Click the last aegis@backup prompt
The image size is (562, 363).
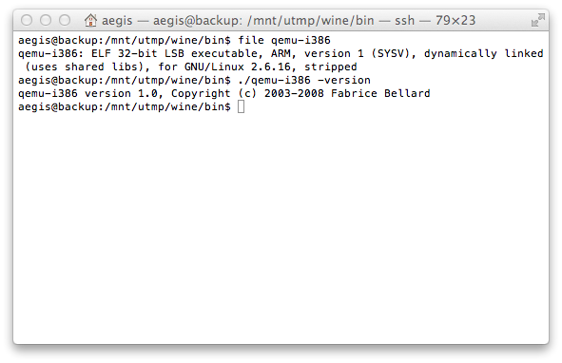[x=125, y=106]
